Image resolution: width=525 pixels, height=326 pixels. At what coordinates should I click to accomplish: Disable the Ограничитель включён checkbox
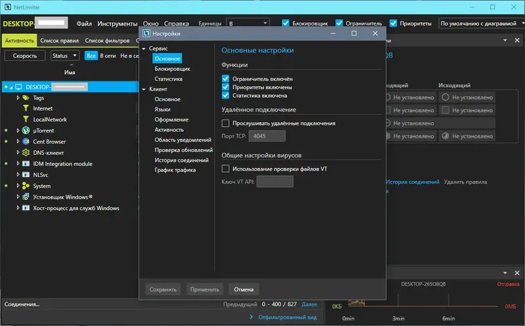tap(226, 79)
